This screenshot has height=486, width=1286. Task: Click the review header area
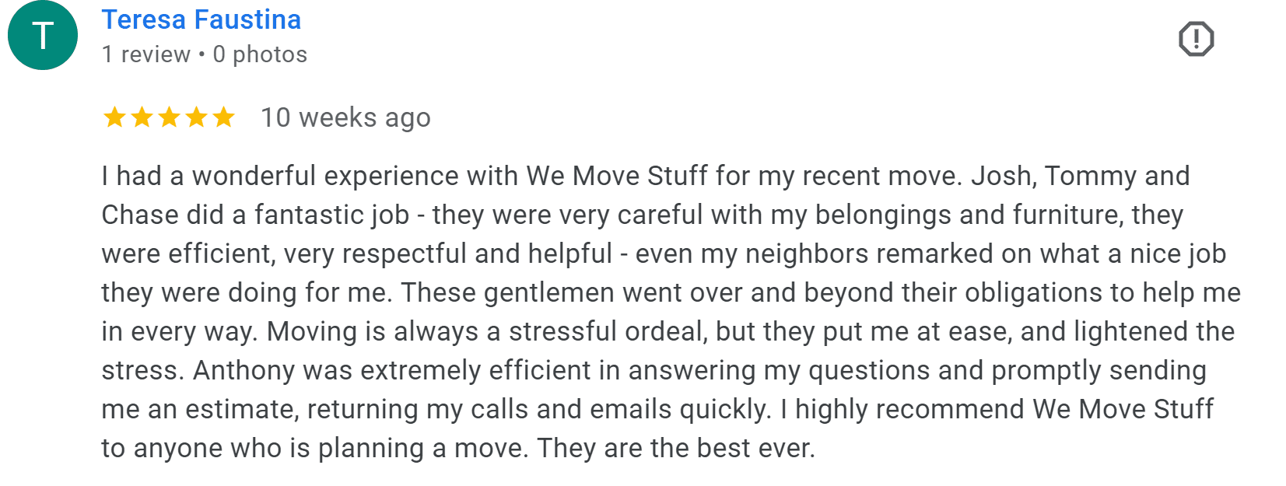(311, 35)
